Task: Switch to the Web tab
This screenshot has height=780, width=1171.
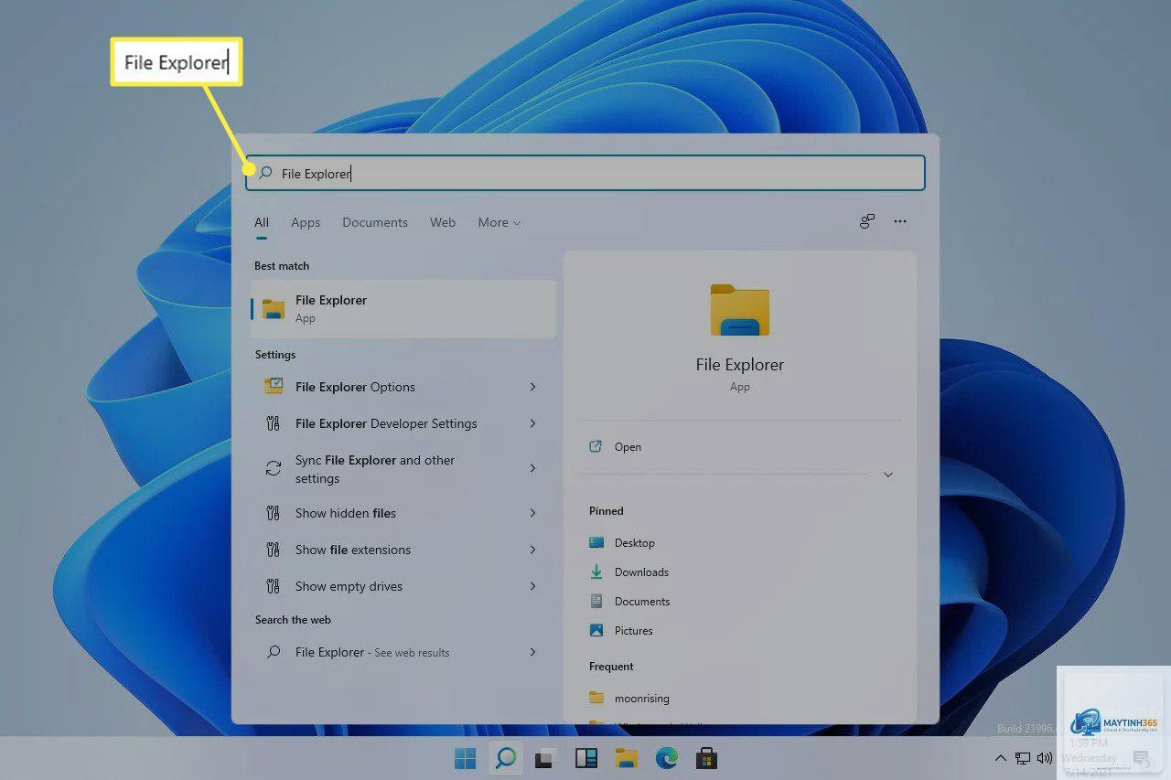Action: pyautogui.click(x=443, y=222)
